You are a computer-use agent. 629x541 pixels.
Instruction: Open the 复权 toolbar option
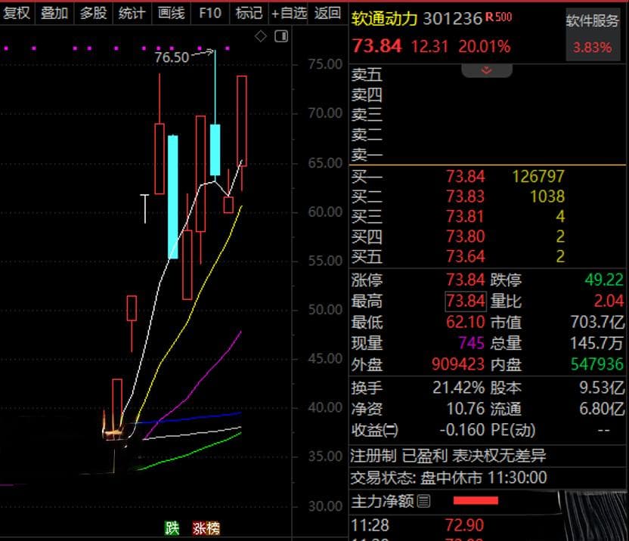click(x=17, y=14)
